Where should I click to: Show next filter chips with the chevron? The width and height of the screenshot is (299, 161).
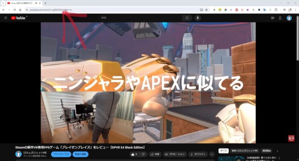click(277, 151)
